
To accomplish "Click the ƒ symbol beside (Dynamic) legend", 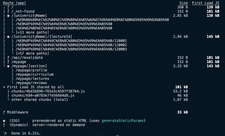I will 4,125.
